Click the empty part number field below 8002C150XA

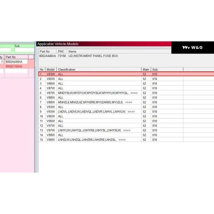click(x=16, y=71)
